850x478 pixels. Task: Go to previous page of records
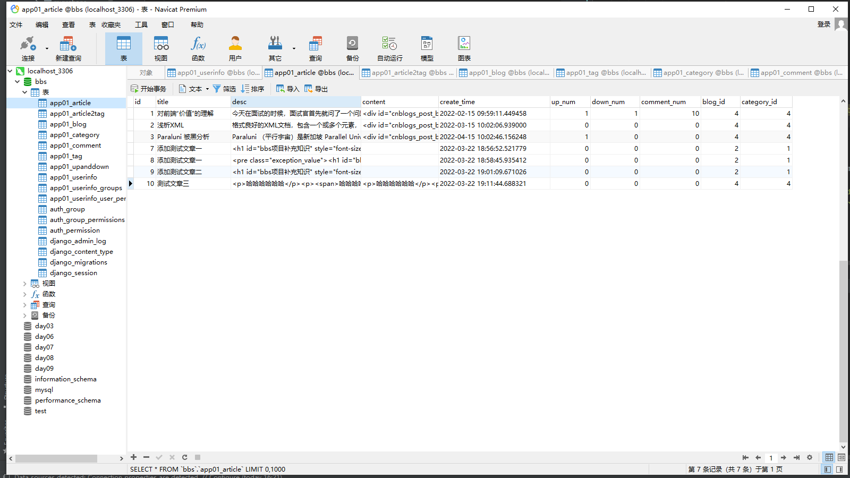pos(758,458)
